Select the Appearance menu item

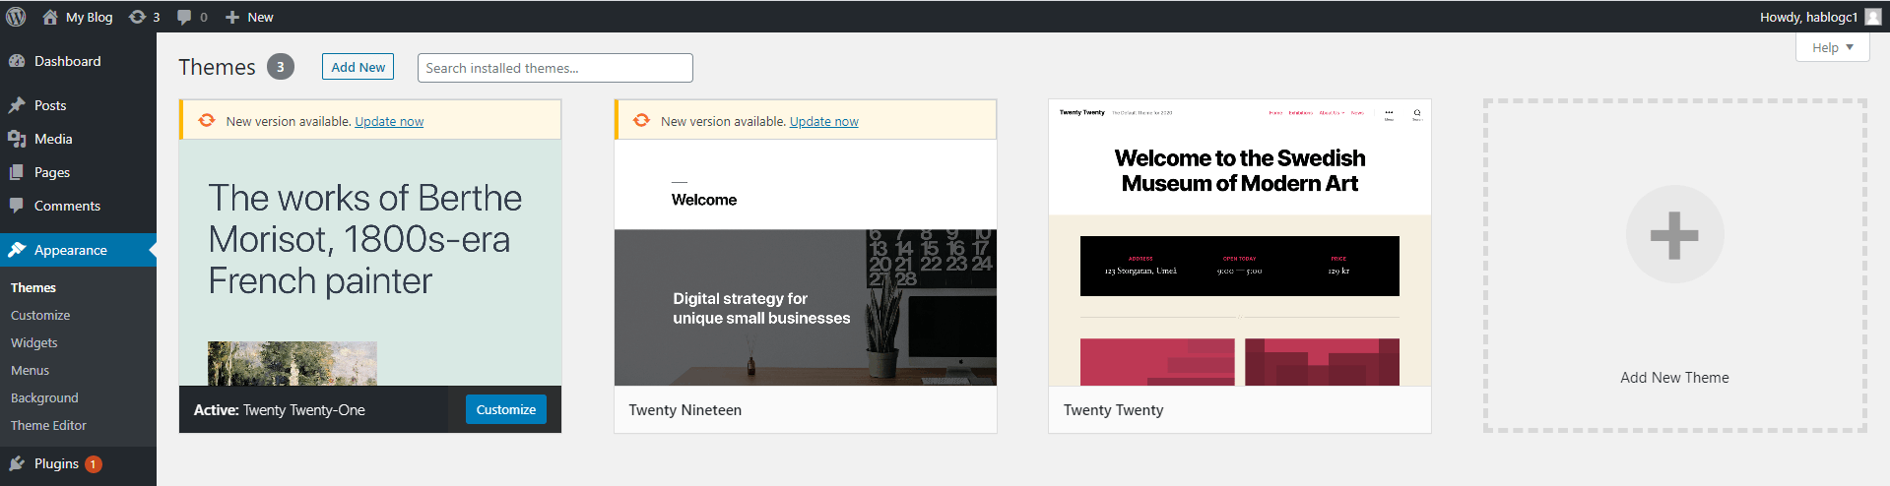click(78, 250)
